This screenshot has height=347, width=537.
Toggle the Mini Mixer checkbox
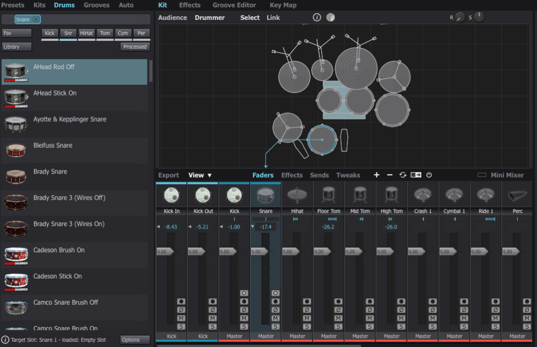481,175
